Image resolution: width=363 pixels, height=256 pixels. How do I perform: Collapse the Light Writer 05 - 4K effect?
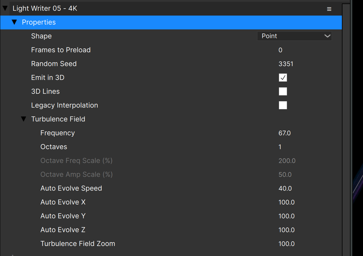pos(5,8)
